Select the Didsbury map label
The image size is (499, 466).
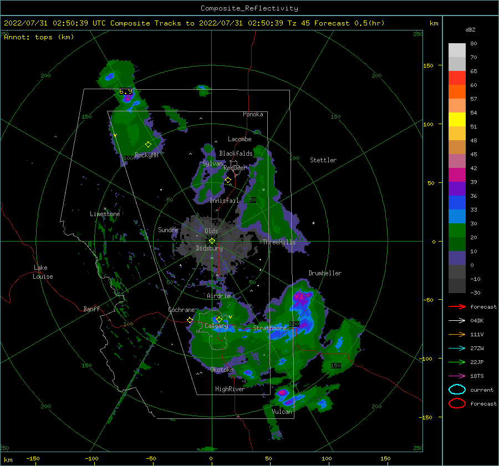pos(210,248)
